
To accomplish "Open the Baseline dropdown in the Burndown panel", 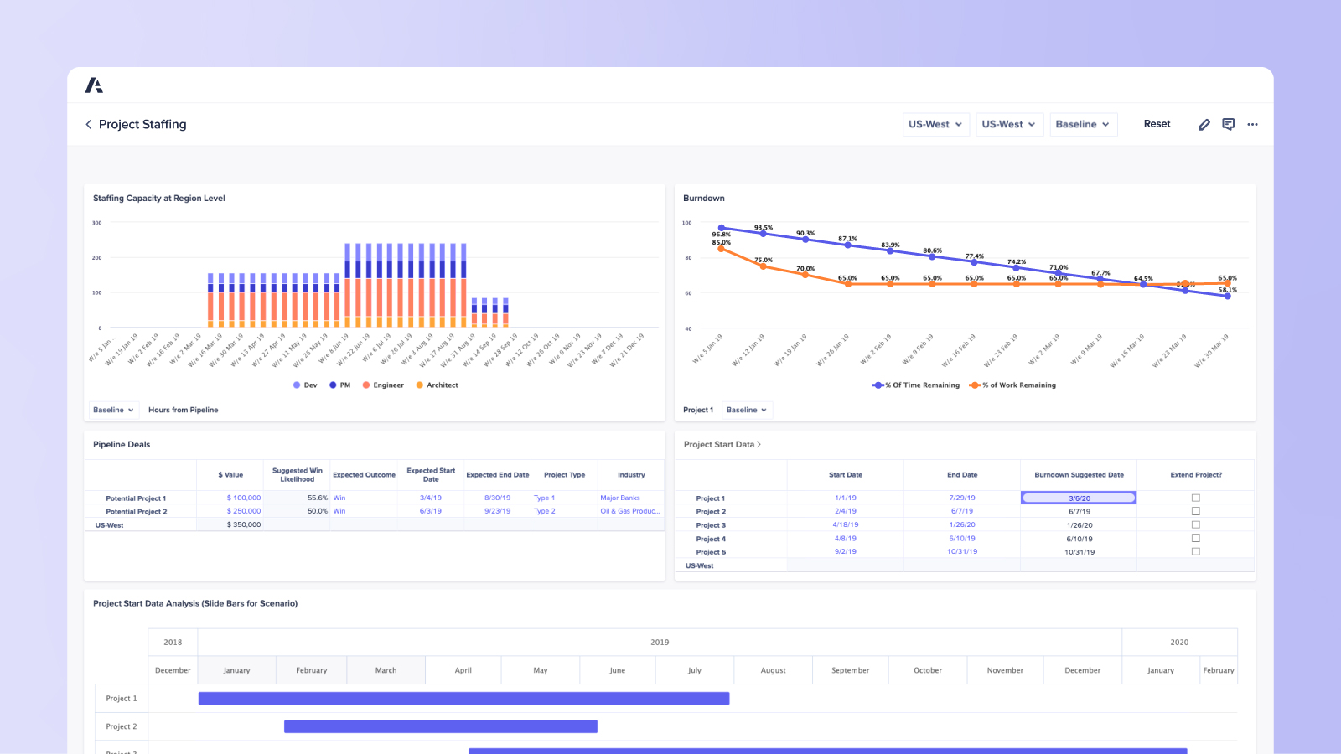I will pyautogui.click(x=747, y=410).
